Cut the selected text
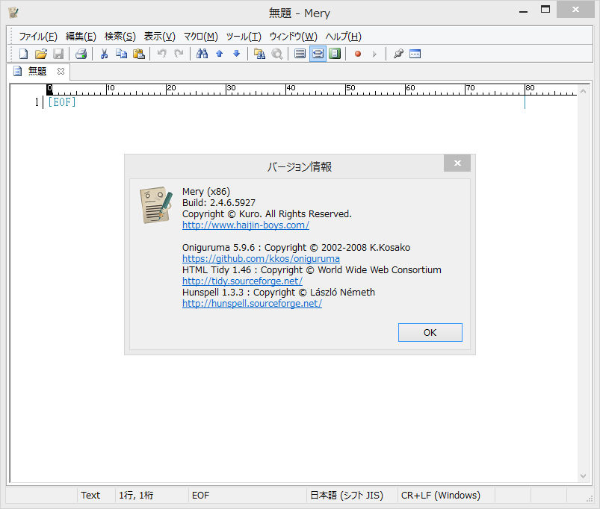Screen dimensions: 600x509 [x=104, y=53]
